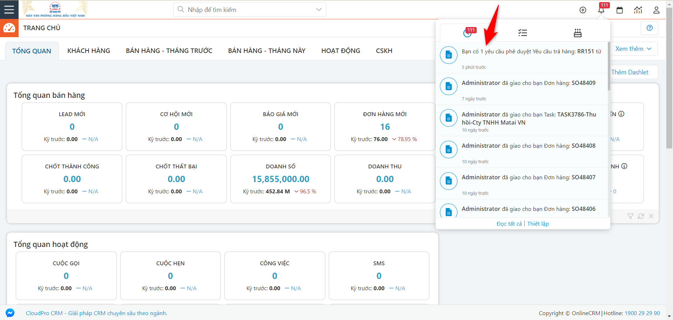Open the calendar icon in header
Screen dimensions: 673x320
[x=620, y=10]
